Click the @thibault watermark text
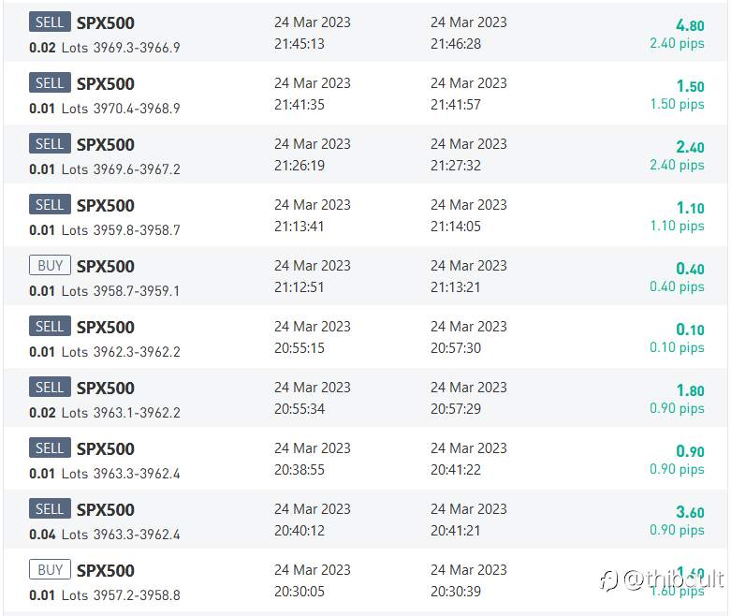This screenshot has width=731, height=616. tap(674, 579)
